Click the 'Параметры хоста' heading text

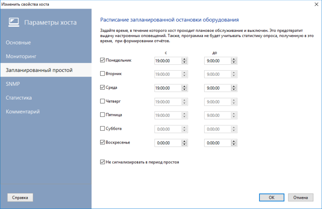[51, 22]
